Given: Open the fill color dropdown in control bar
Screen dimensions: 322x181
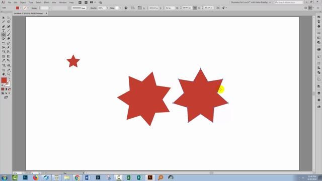Looking at the screenshot, I should [x=21, y=8].
